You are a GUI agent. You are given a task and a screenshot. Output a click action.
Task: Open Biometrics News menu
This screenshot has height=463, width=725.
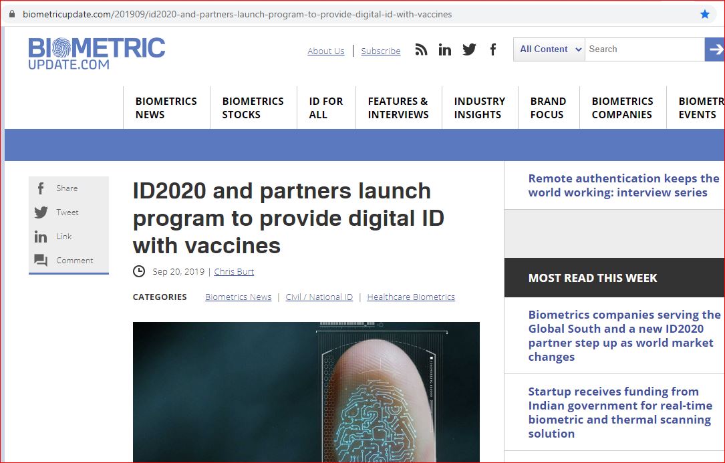point(166,108)
